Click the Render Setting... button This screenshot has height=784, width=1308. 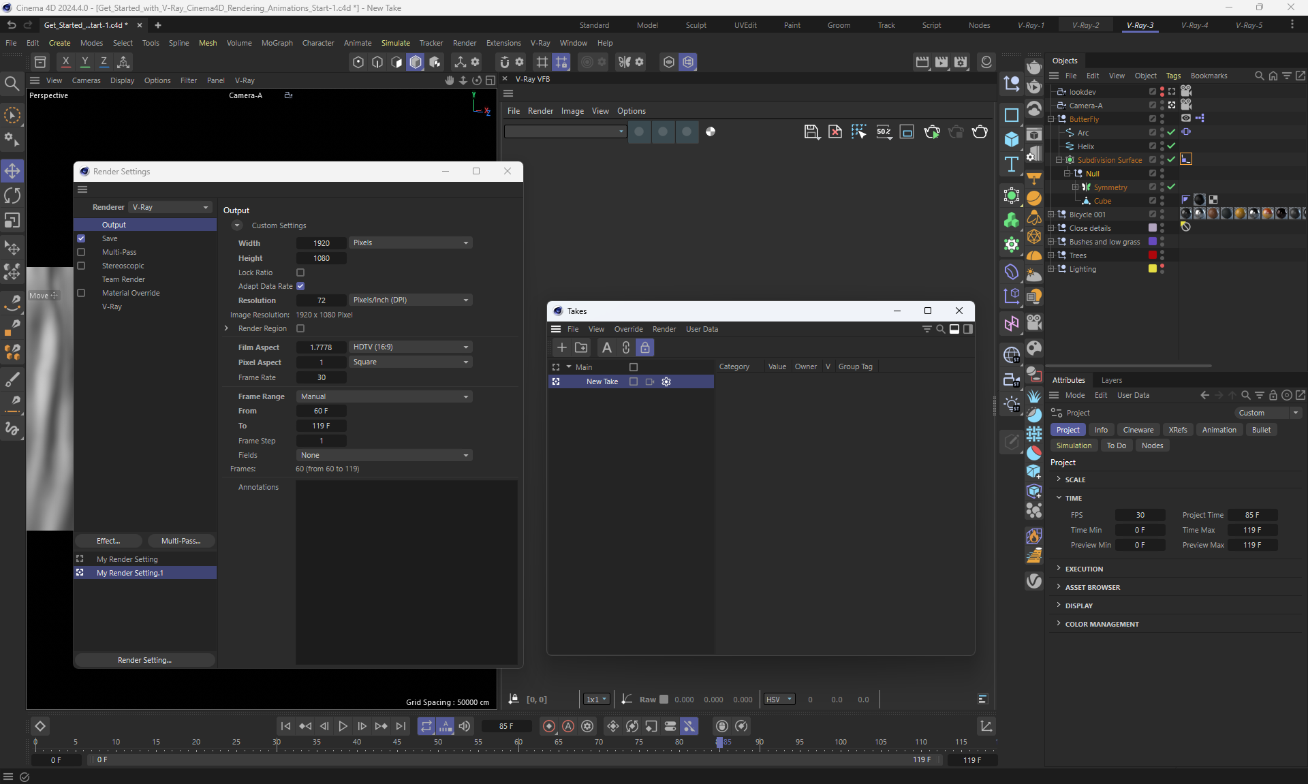coord(144,660)
